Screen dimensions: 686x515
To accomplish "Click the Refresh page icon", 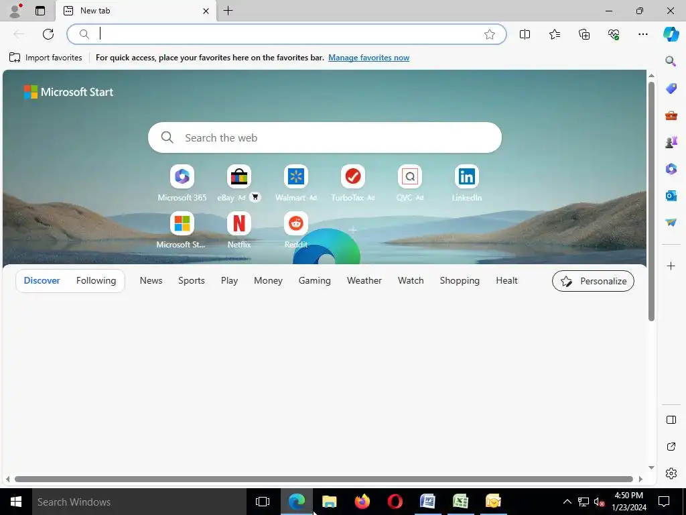I will pos(48,34).
